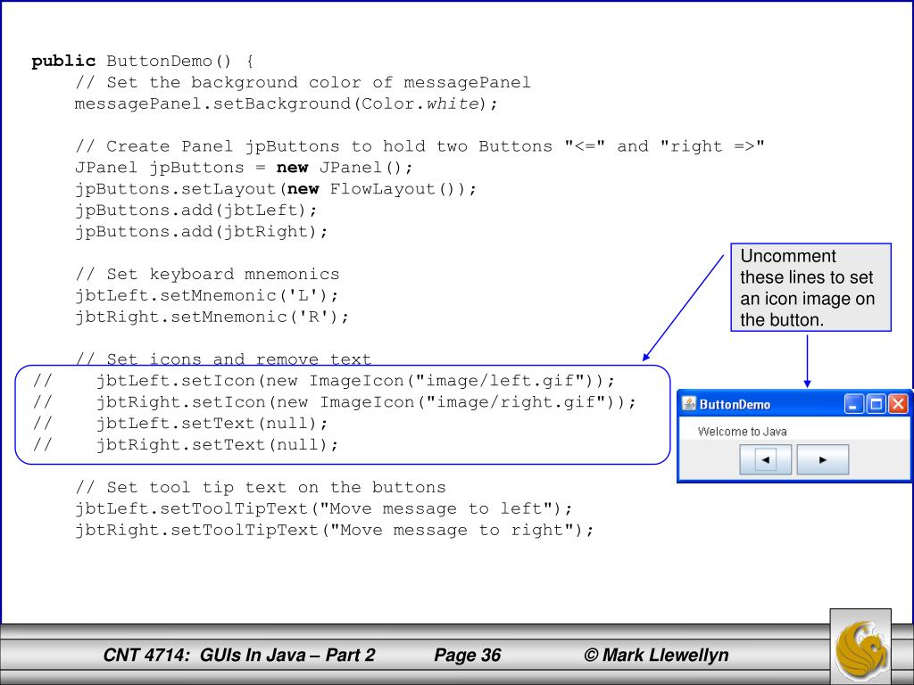Screen dimensions: 914x685
Task: Click the 'public ButtonDemo() {' code line
Action: tap(143, 62)
